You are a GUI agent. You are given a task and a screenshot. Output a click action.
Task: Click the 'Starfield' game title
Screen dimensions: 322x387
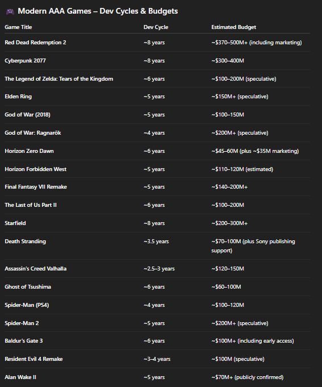[x=15, y=223]
